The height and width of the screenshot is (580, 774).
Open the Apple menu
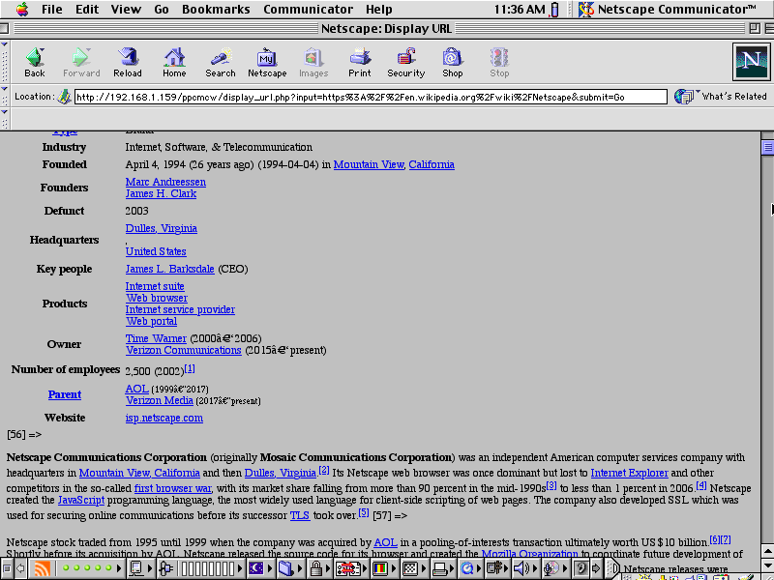(22, 9)
